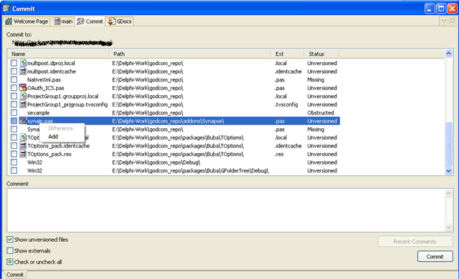Click the file list scroll down arrow
This screenshot has height=279, width=459.
(x=448, y=171)
